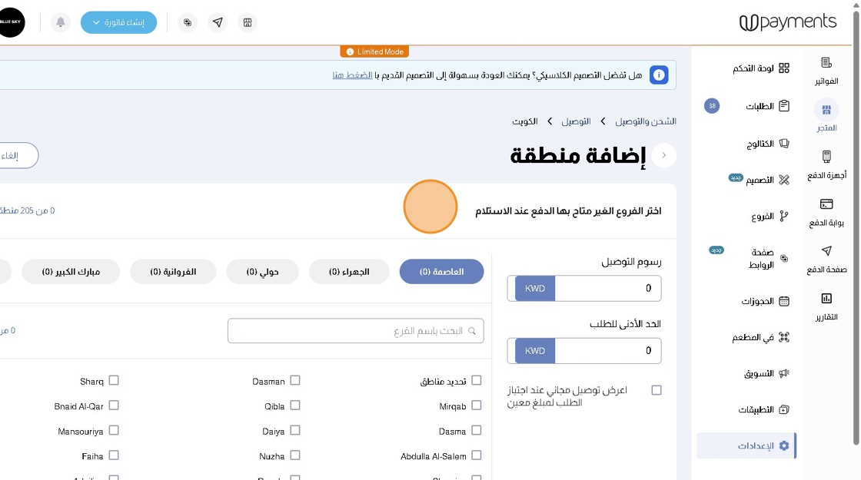Open orders (الطلبات) menu item
This screenshot has height=480, width=861.
768,106
